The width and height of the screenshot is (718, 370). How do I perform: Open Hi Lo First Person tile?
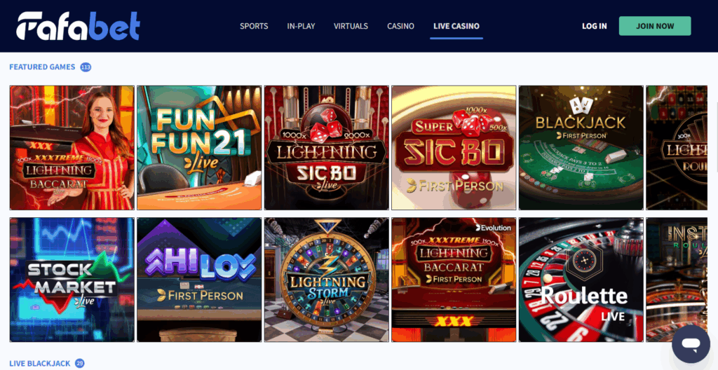[x=199, y=280]
